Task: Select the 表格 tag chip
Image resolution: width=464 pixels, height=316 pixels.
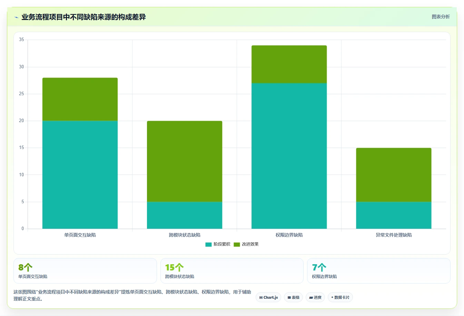Action: tap(293, 297)
